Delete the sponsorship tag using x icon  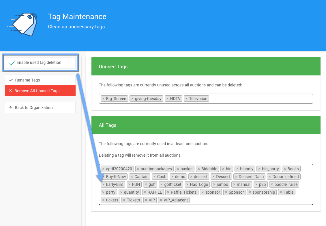click(250, 192)
